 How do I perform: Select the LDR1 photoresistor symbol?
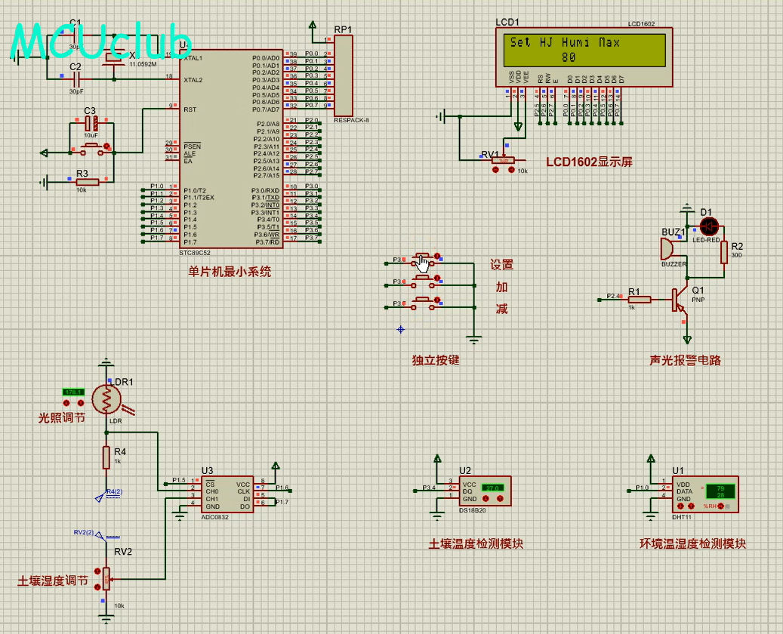(106, 399)
